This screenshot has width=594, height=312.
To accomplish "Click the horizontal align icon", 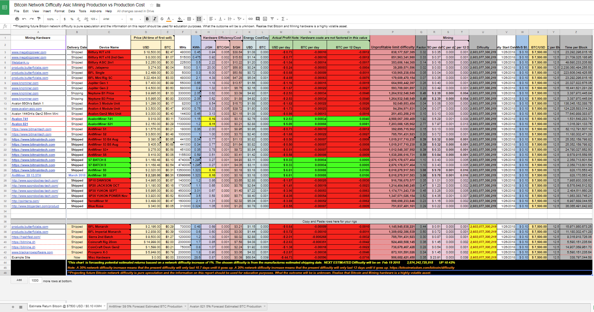I will 211,19.
